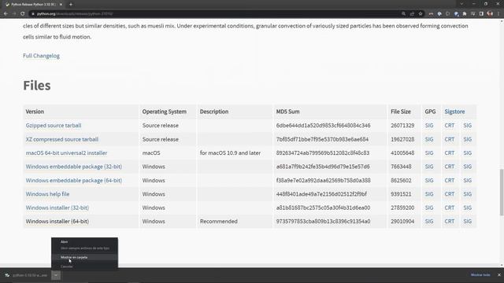Viewport: 504px width, 283px height.
Task: Open GPG SIG for XZ compressed tarball
Action: 429,139
